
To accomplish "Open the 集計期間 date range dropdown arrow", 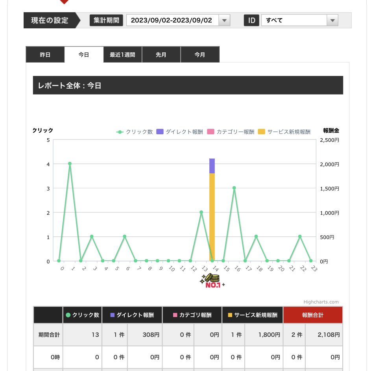I will coord(224,20).
